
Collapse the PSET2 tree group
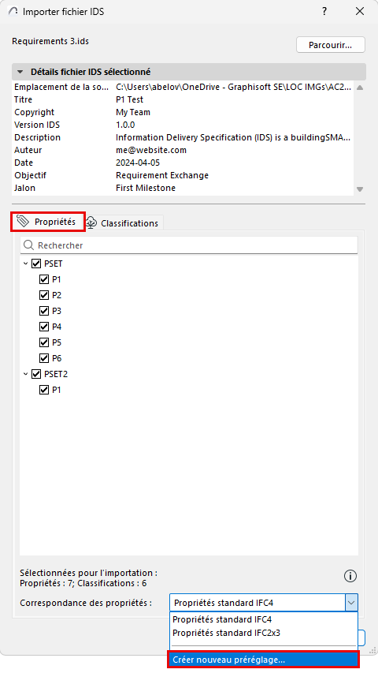pyautogui.click(x=26, y=374)
